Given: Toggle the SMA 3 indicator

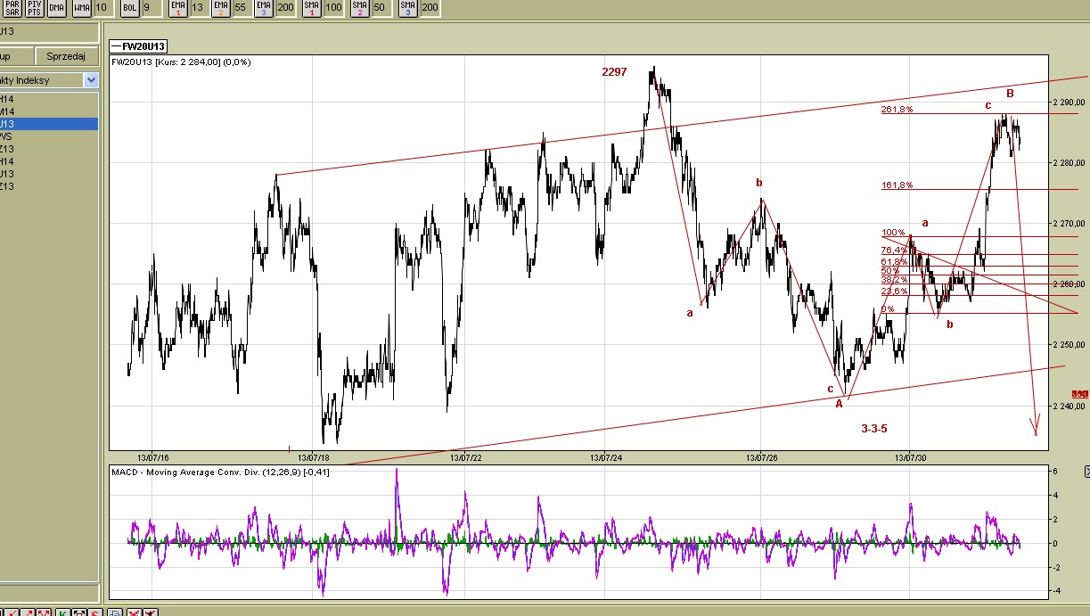Looking at the screenshot, I should 408,7.
